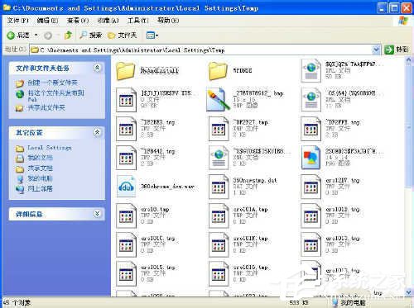This screenshot has height=308, width=414.
Task: Open the Views dropdown in toolbar
Action: 152,36
